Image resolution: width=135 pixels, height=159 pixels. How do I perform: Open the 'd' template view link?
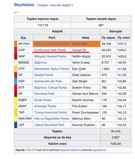pyautogui.click(x=15, y=12)
